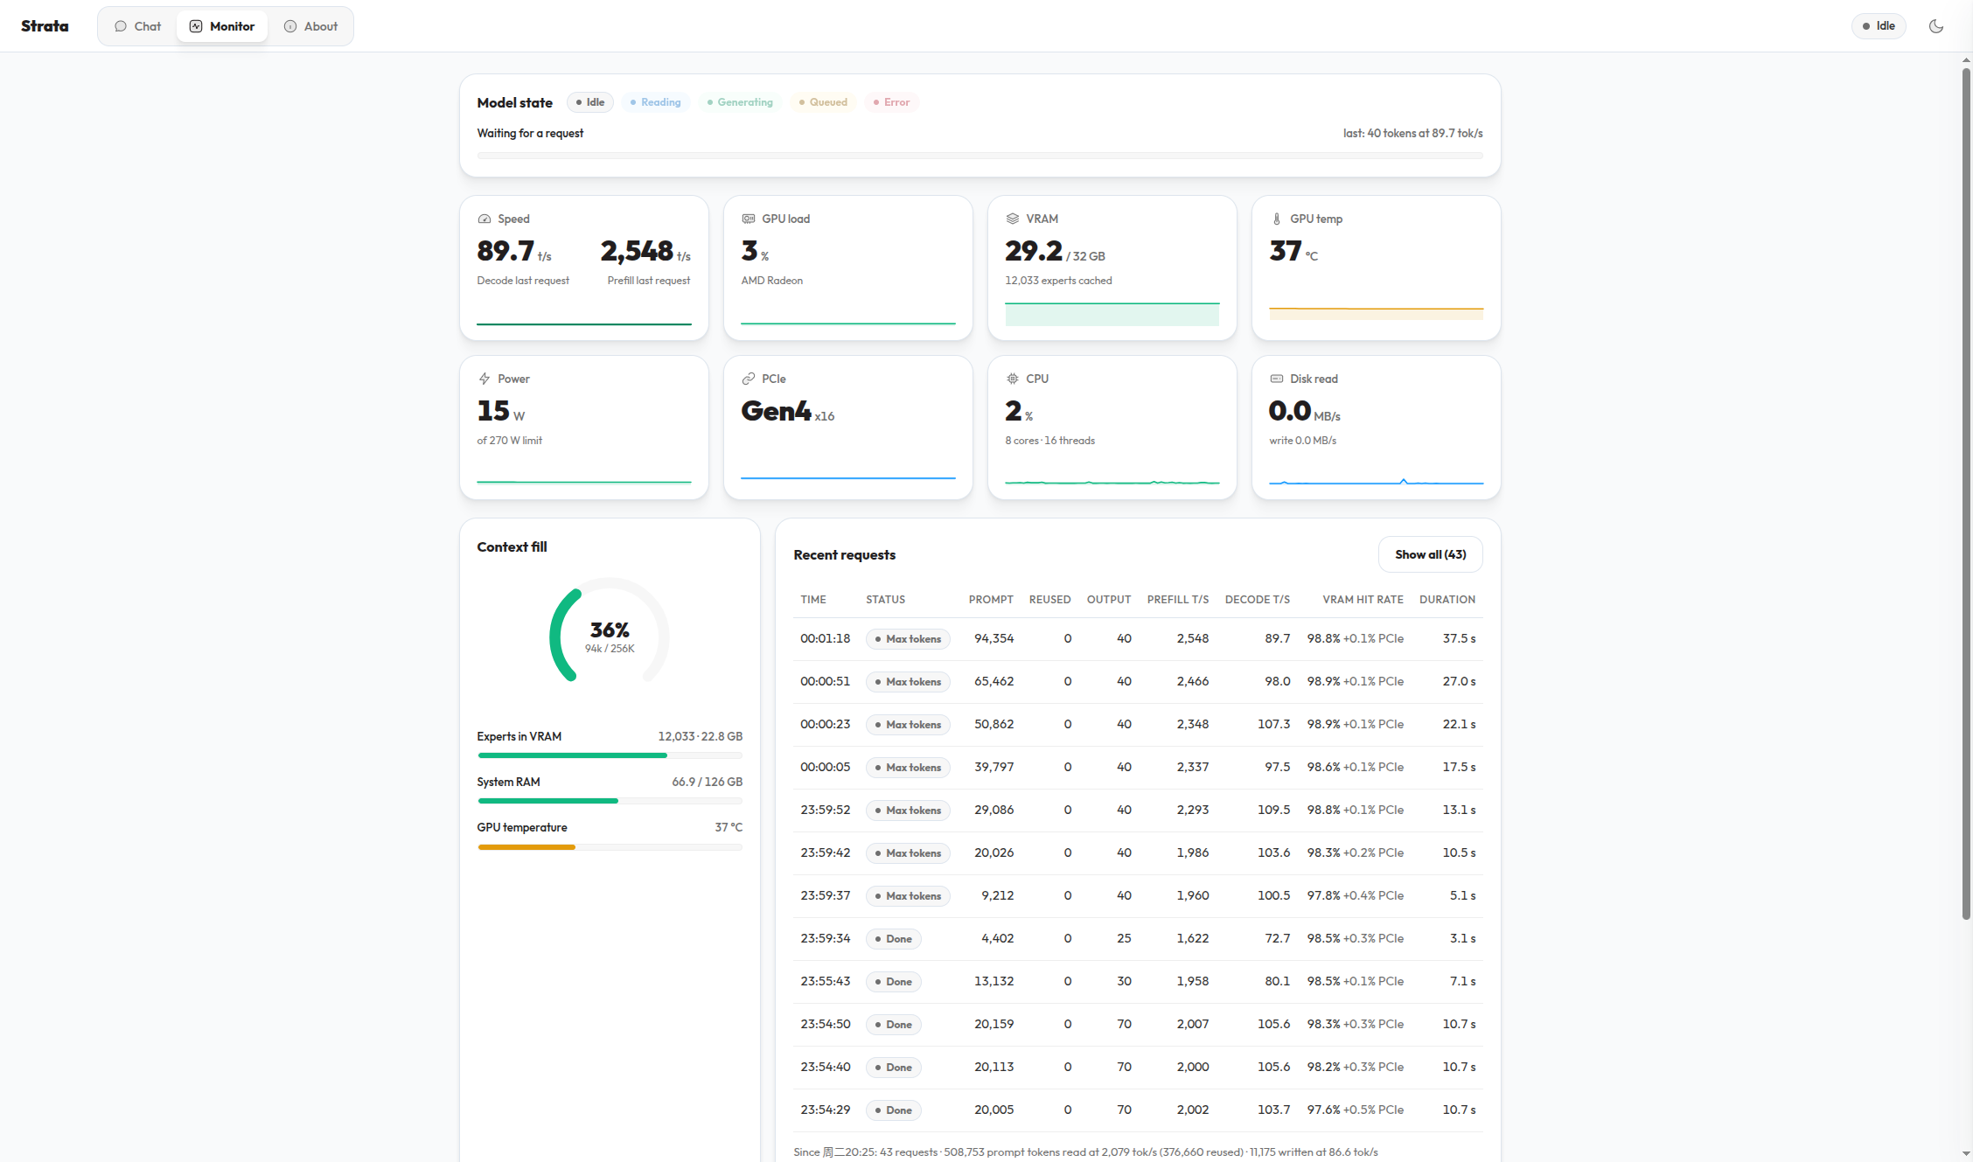This screenshot has height=1162, width=1973.
Task: Click the DURATION column header
Action: coord(1447,600)
